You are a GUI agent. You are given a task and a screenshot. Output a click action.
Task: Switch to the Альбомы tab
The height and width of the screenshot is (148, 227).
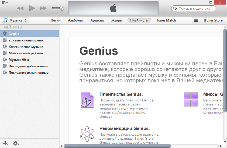[x=75, y=20]
